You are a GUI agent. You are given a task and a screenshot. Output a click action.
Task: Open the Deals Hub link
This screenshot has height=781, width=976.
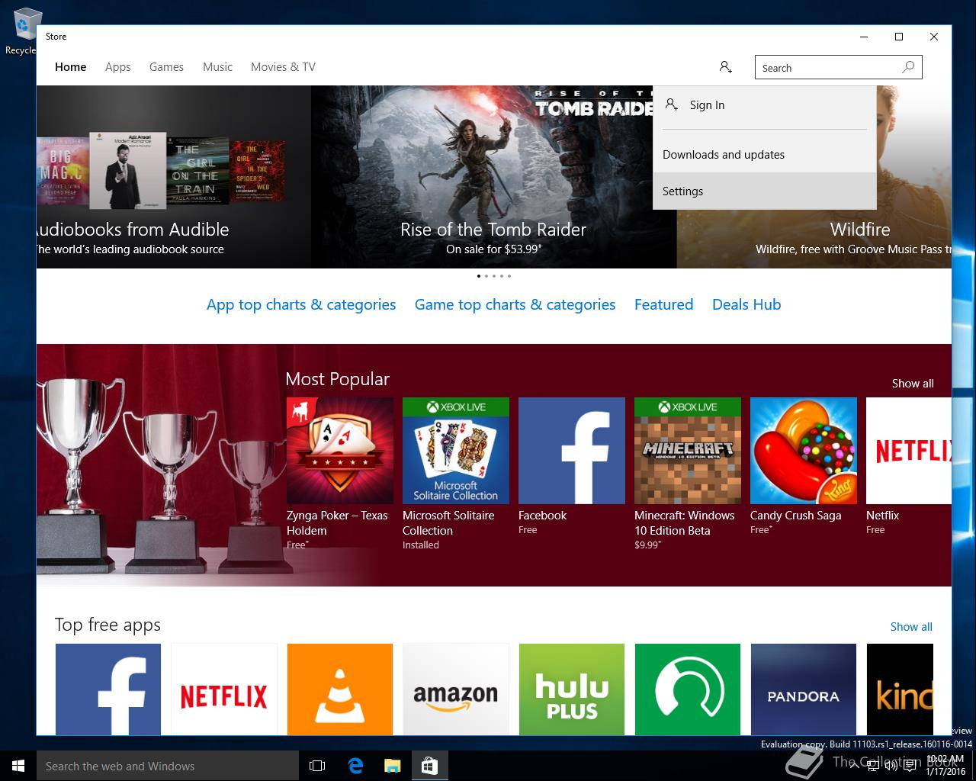point(746,304)
